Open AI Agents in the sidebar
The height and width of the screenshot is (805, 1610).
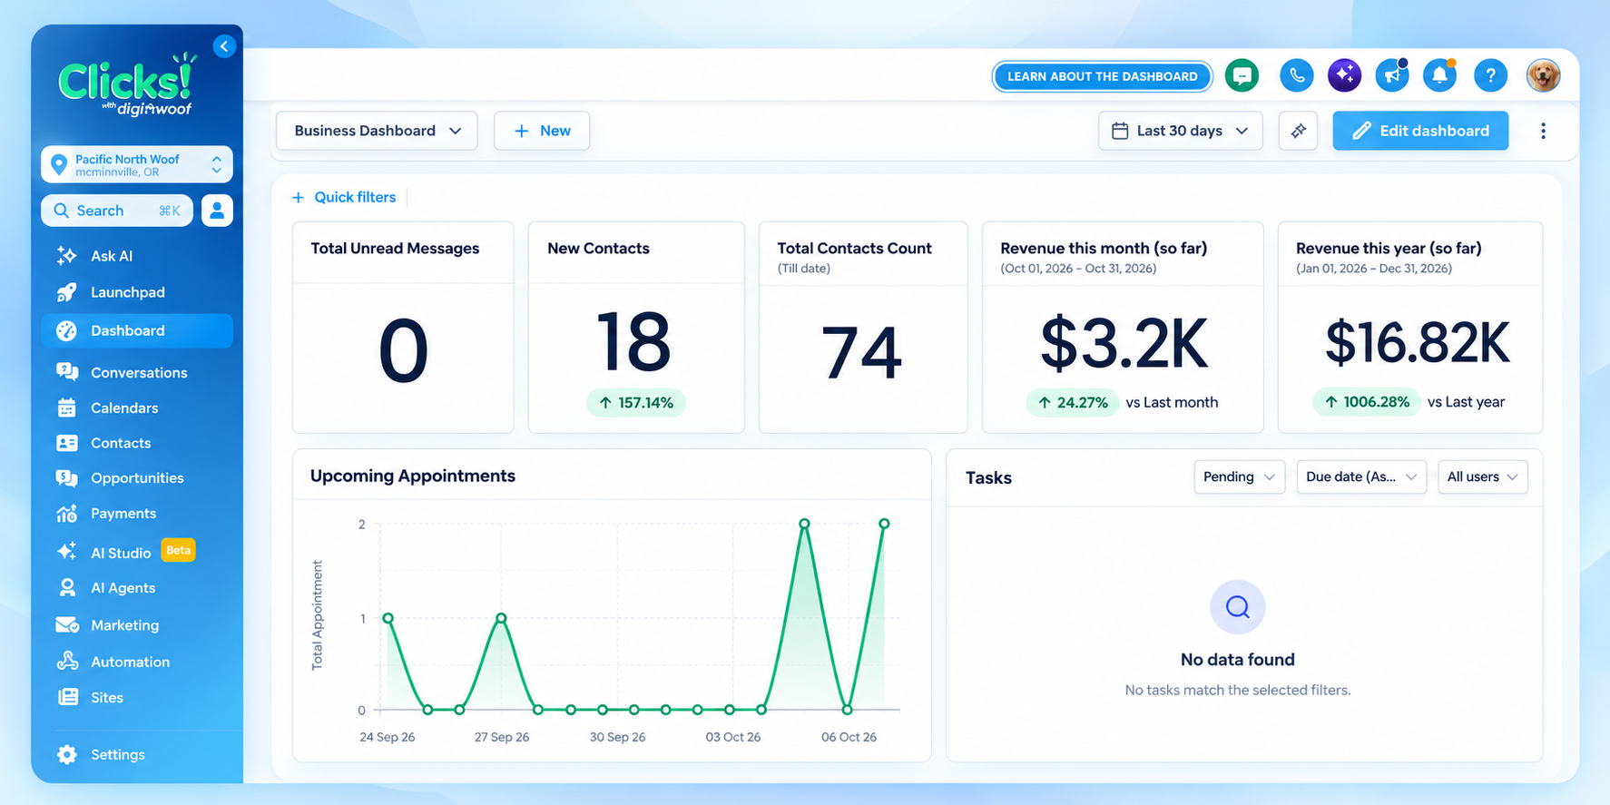136,588
